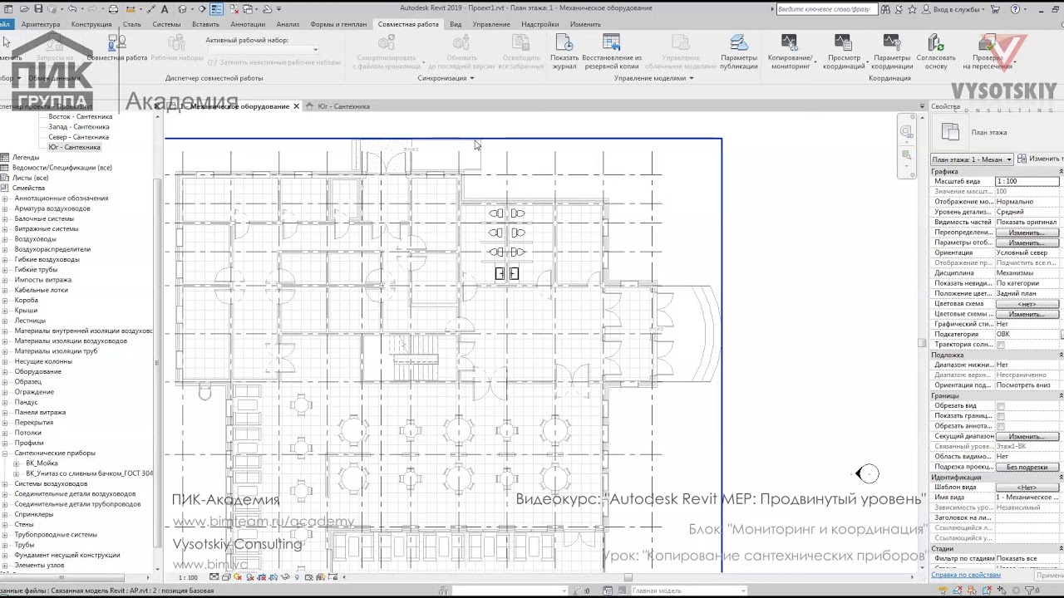1064x598 pixels.
Task: Expand 'ВК_Мойка' tree node
Action: pyautogui.click(x=17, y=463)
